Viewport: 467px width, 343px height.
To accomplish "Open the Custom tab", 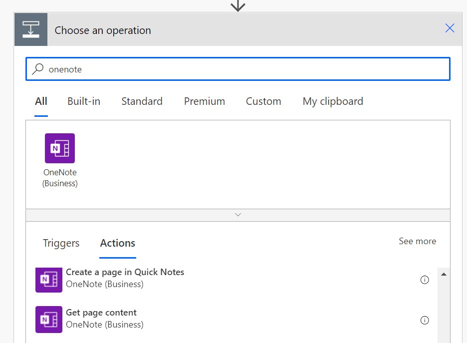I will pos(263,101).
